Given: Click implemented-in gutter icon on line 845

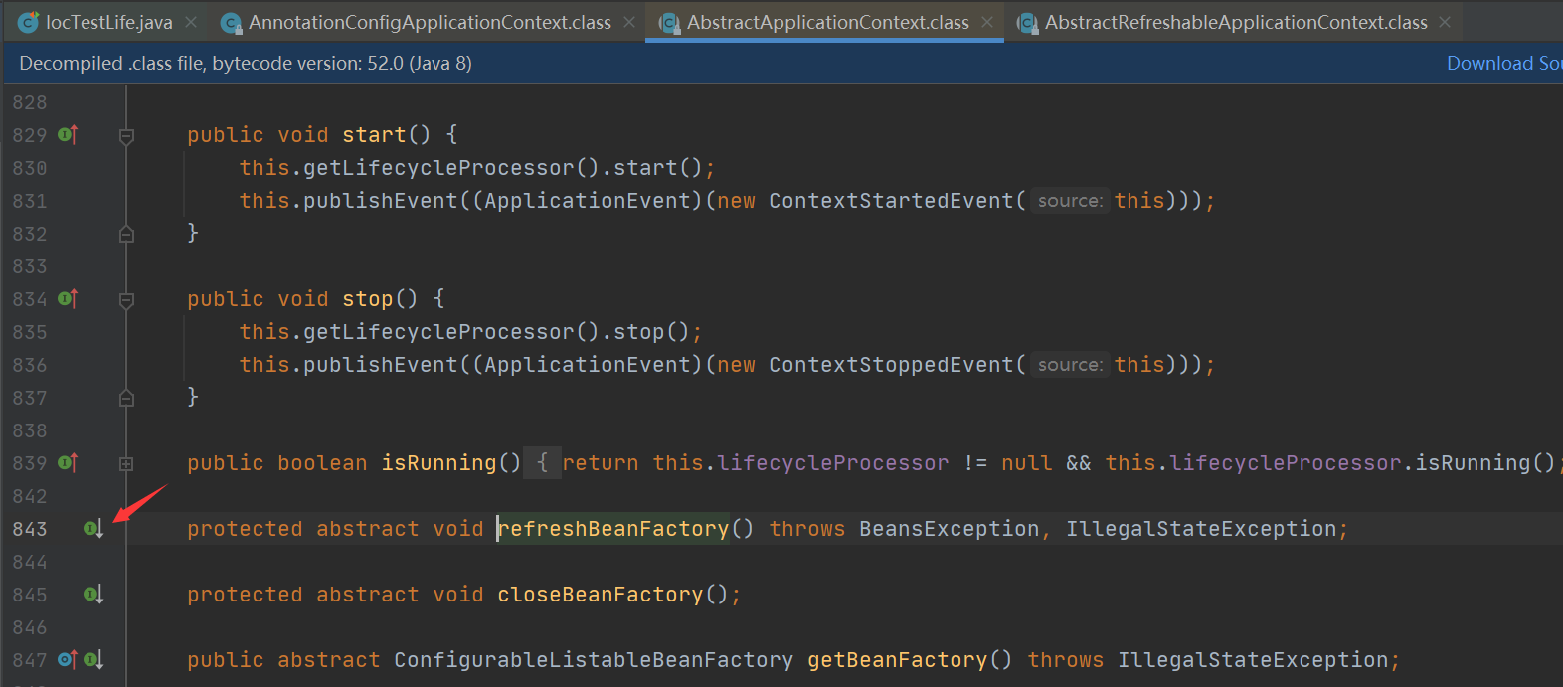Looking at the screenshot, I should coord(93,594).
